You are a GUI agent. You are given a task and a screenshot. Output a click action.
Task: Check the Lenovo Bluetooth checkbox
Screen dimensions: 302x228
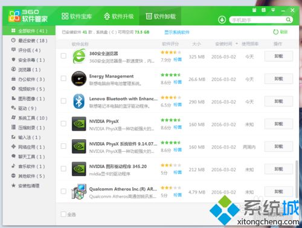click(x=63, y=101)
